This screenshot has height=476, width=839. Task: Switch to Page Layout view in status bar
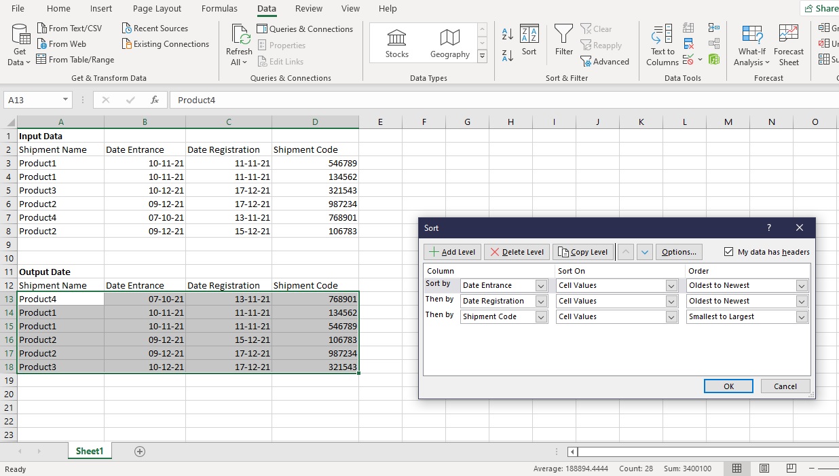click(764, 469)
